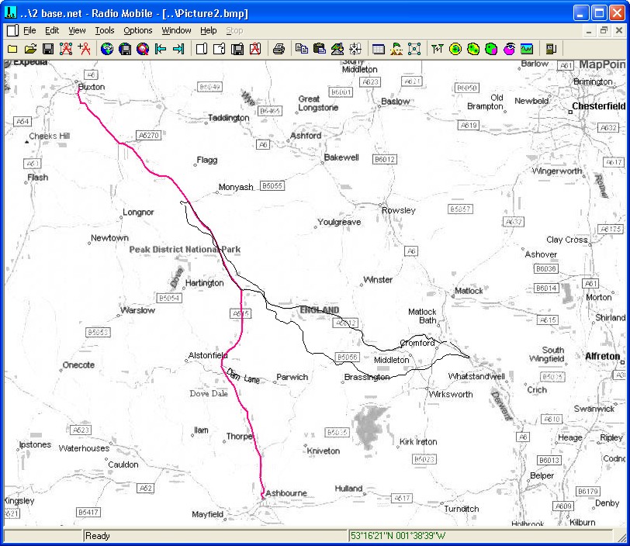The image size is (630, 546).
Task: Print the map using the printer icon
Action: pos(279,49)
